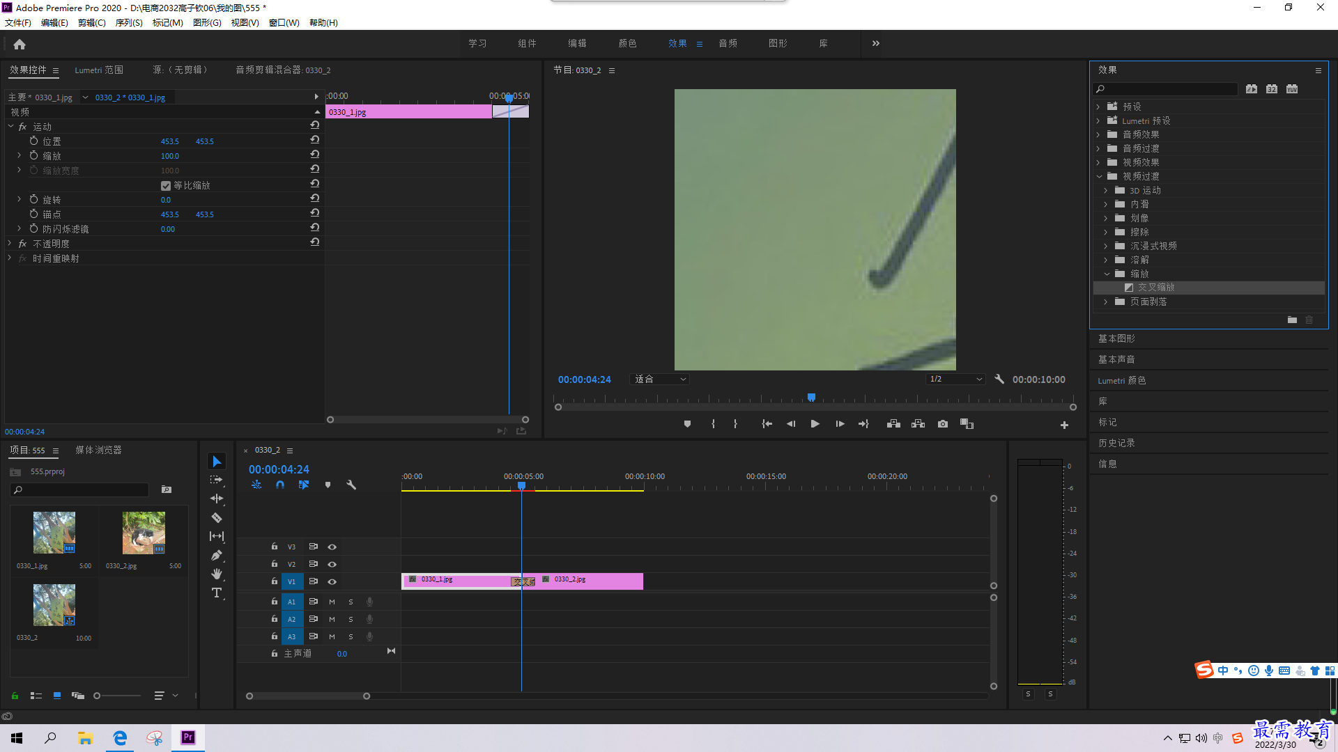
Task: Select the Slip tool
Action: click(x=217, y=536)
